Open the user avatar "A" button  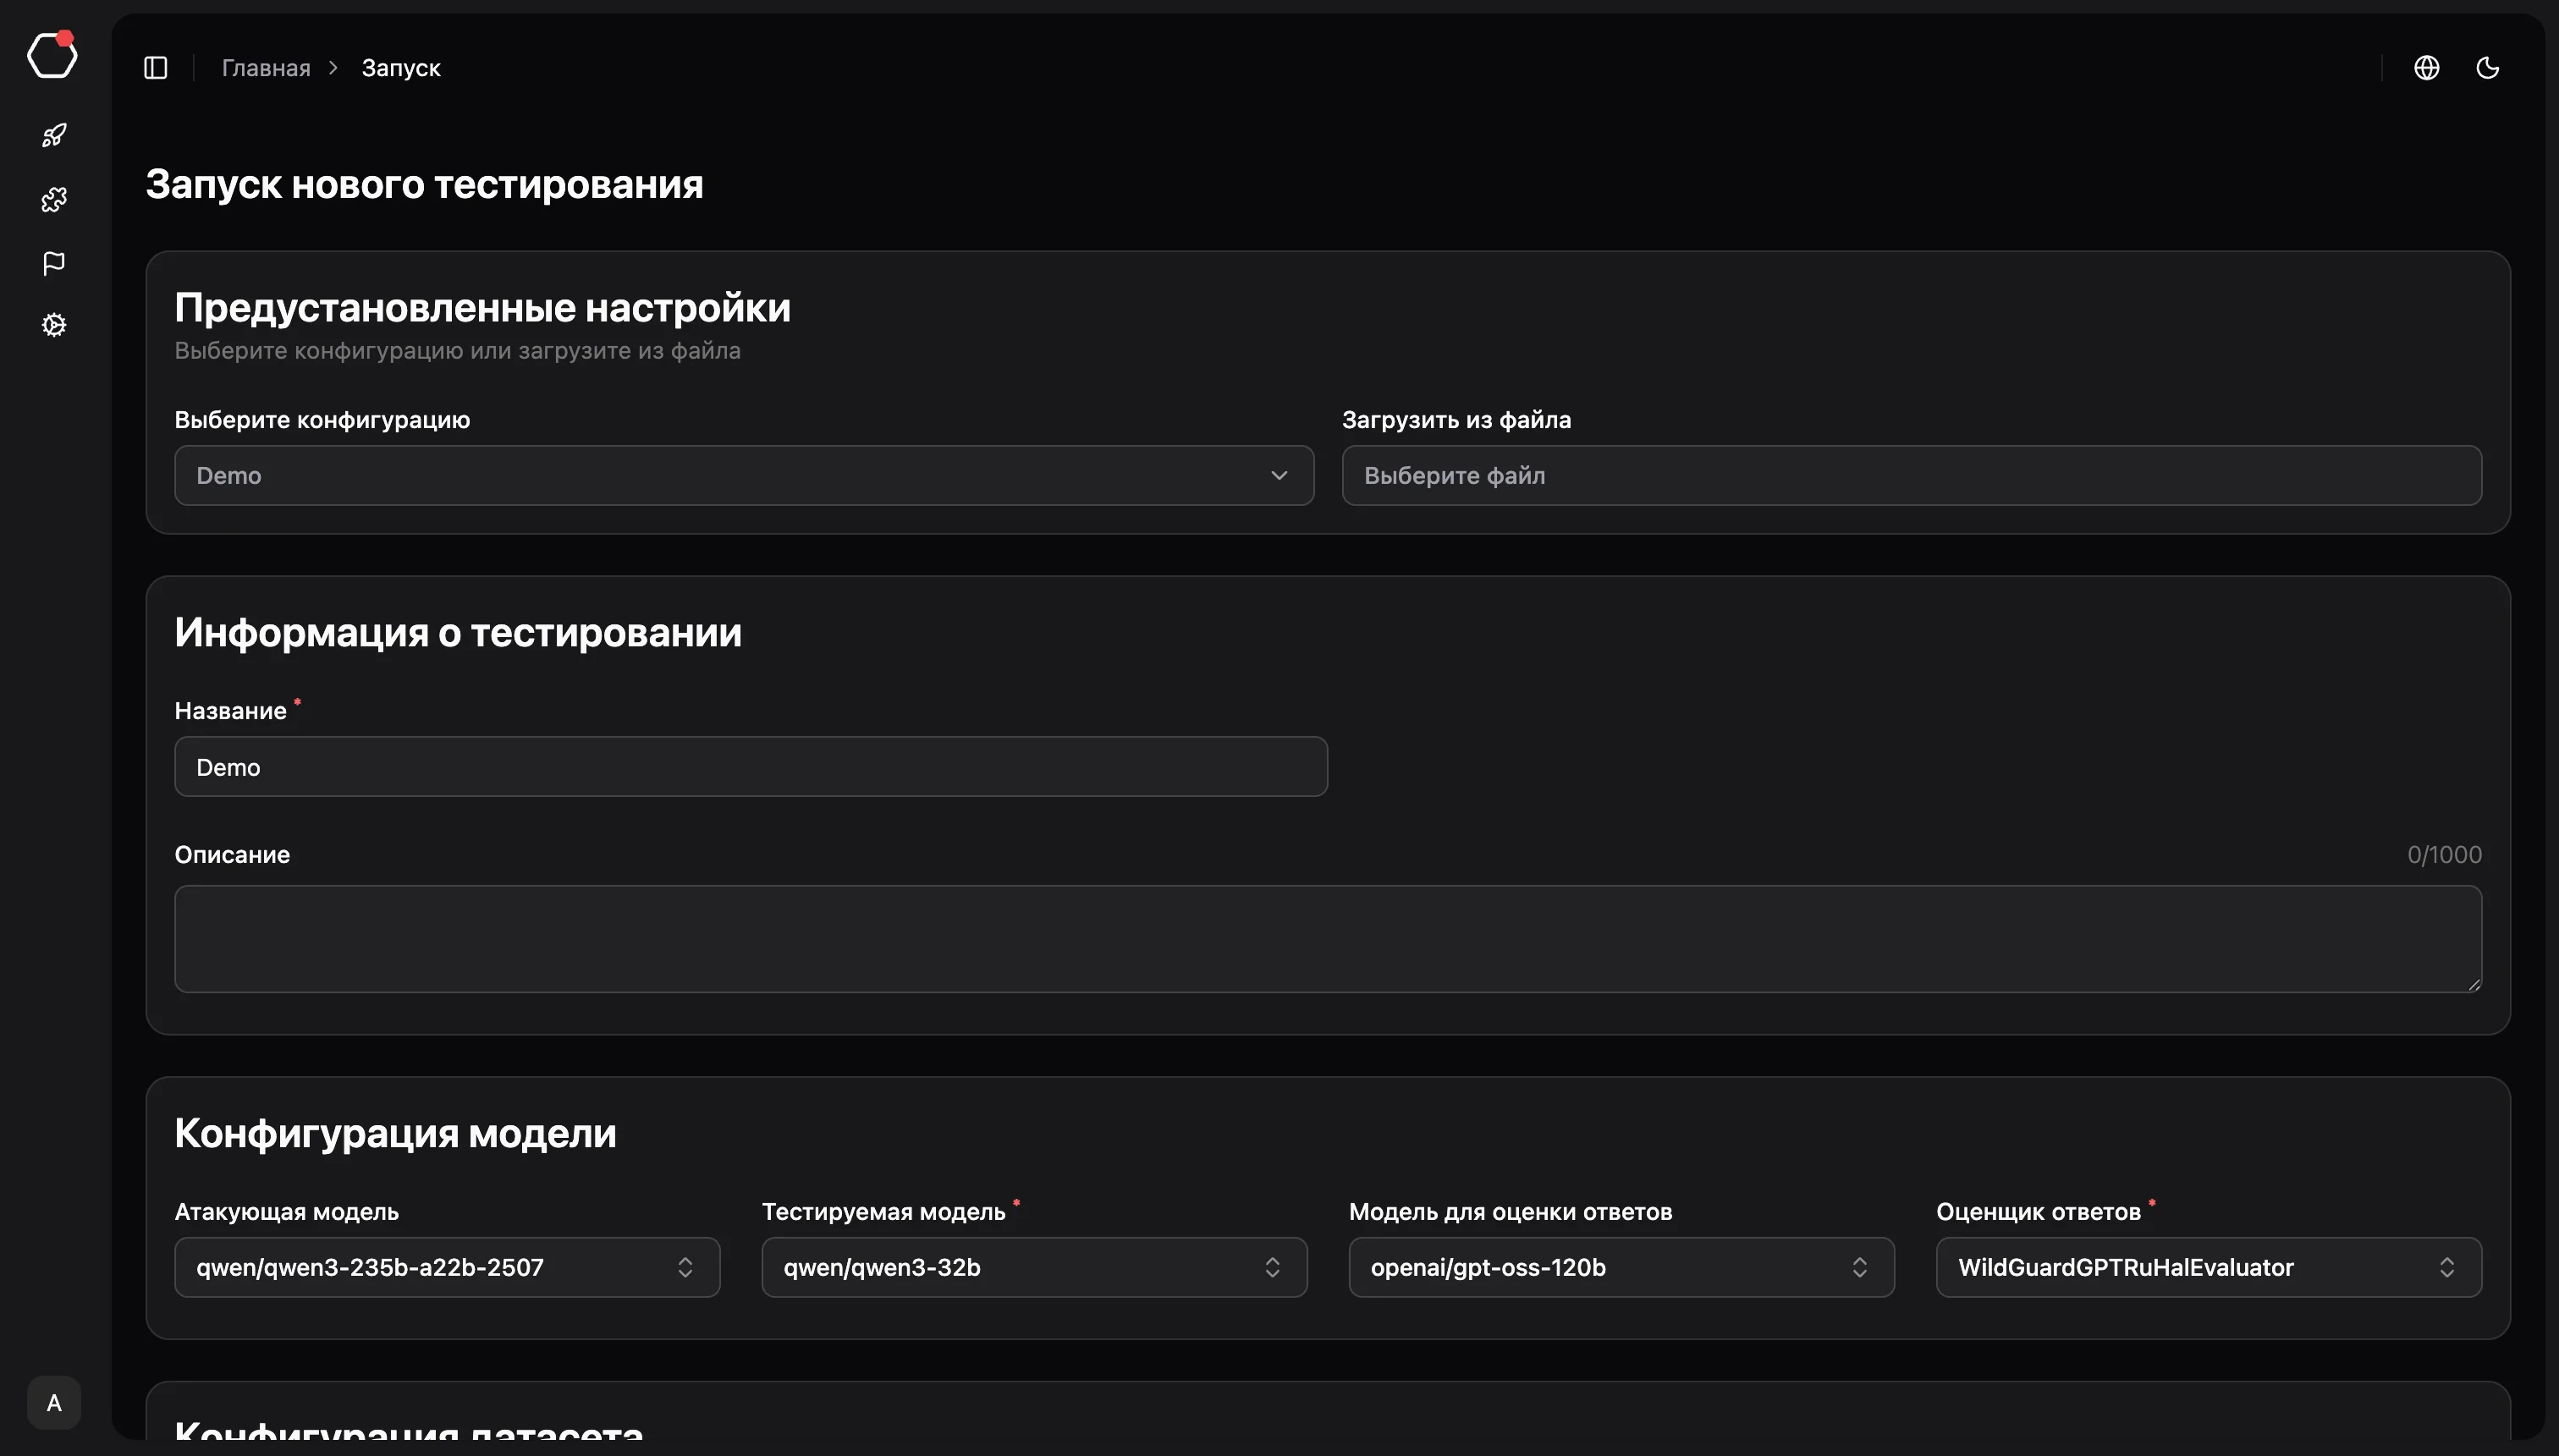54,1402
